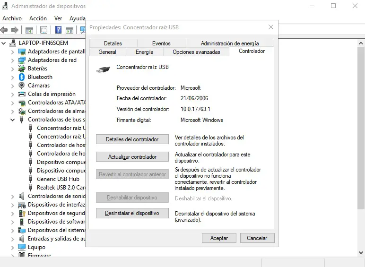Click the Cancelar button

(257, 238)
